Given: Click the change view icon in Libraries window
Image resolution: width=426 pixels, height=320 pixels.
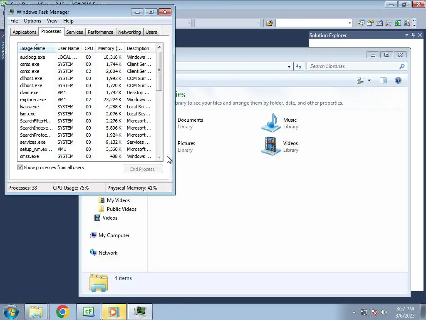Looking at the screenshot, I should [360, 80].
